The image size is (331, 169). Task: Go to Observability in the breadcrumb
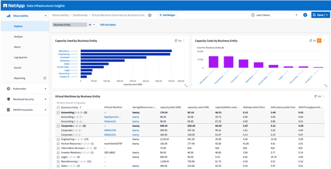[60, 15]
